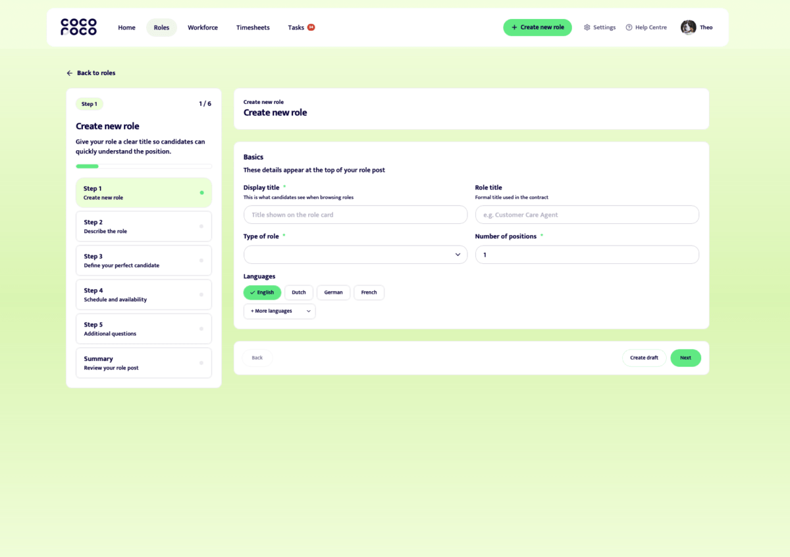This screenshot has width=790, height=557.
Task: Go to the Workforce menu item
Action: point(202,28)
